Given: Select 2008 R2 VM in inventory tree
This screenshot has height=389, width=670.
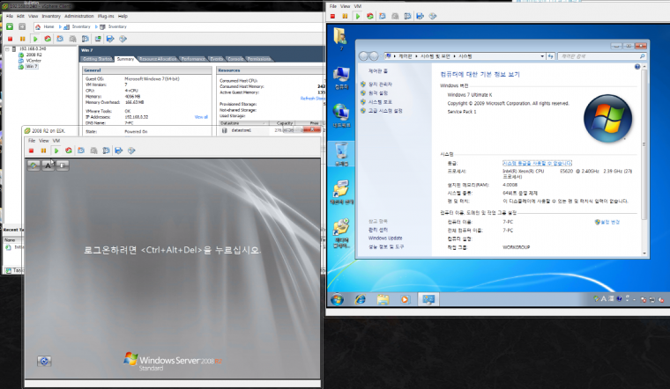Looking at the screenshot, I should pos(33,55).
